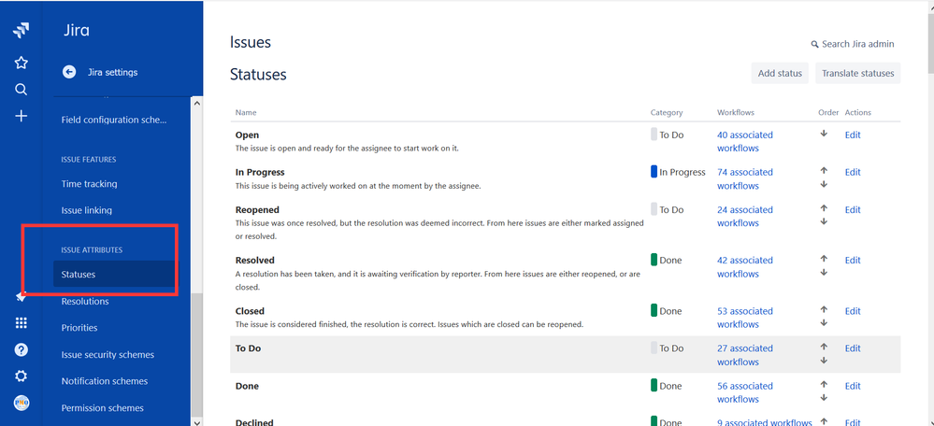The width and height of the screenshot is (934, 426).
Task: Move Done status up
Action: tap(824, 384)
